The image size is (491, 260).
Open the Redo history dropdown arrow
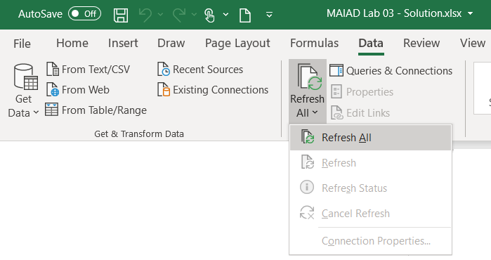pos(194,15)
